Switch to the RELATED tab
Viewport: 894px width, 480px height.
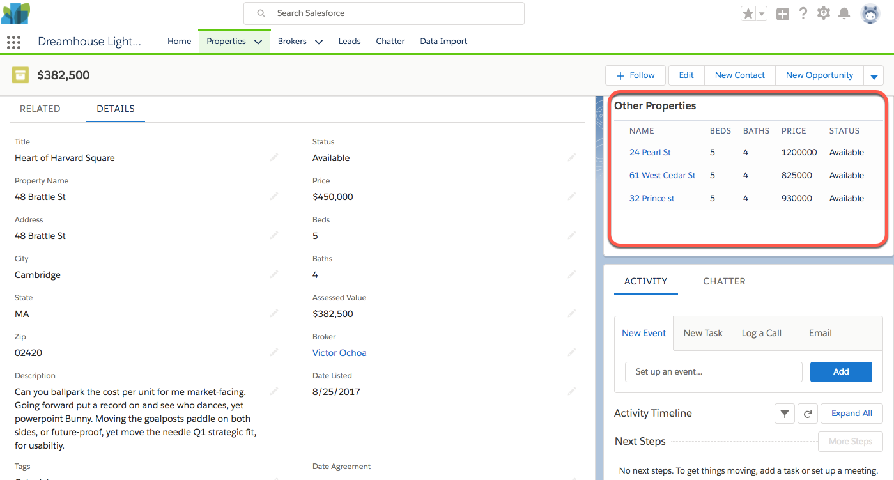pyautogui.click(x=40, y=109)
